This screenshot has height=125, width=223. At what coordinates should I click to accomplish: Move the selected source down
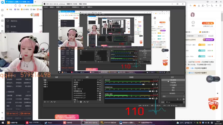pos(88,102)
